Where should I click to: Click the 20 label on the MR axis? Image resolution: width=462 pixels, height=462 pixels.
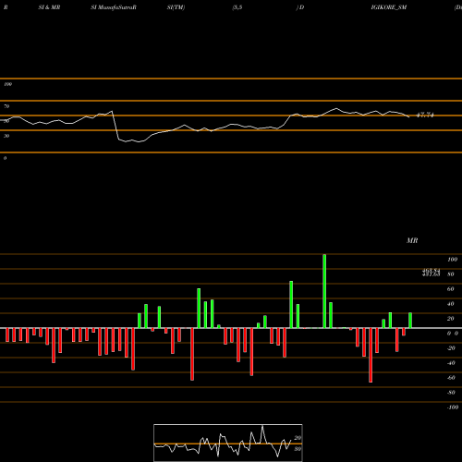pyautogui.click(x=450, y=319)
